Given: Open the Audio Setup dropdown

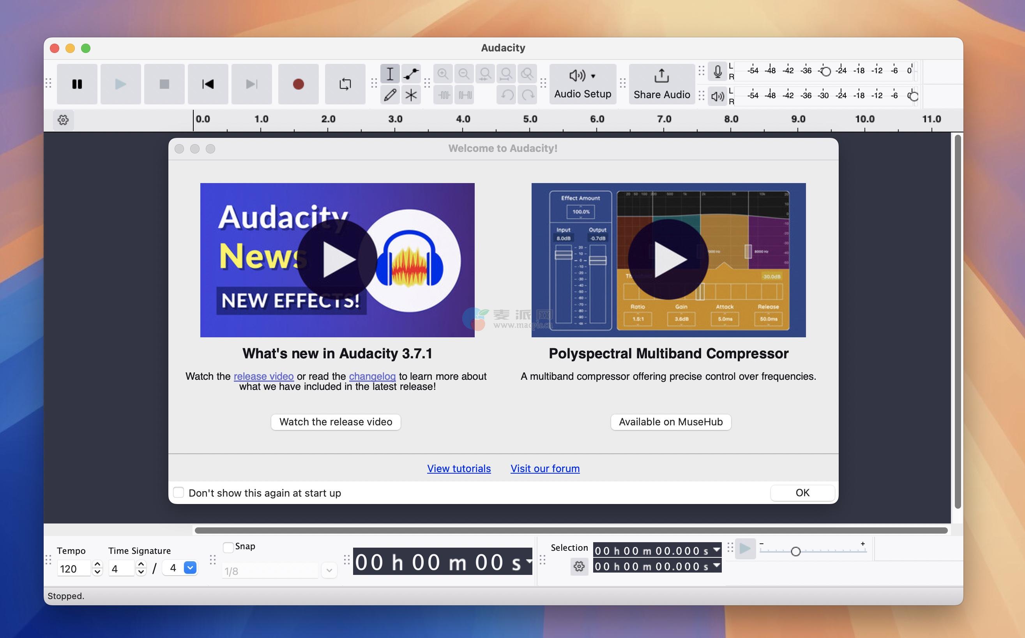Looking at the screenshot, I should point(583,84).
